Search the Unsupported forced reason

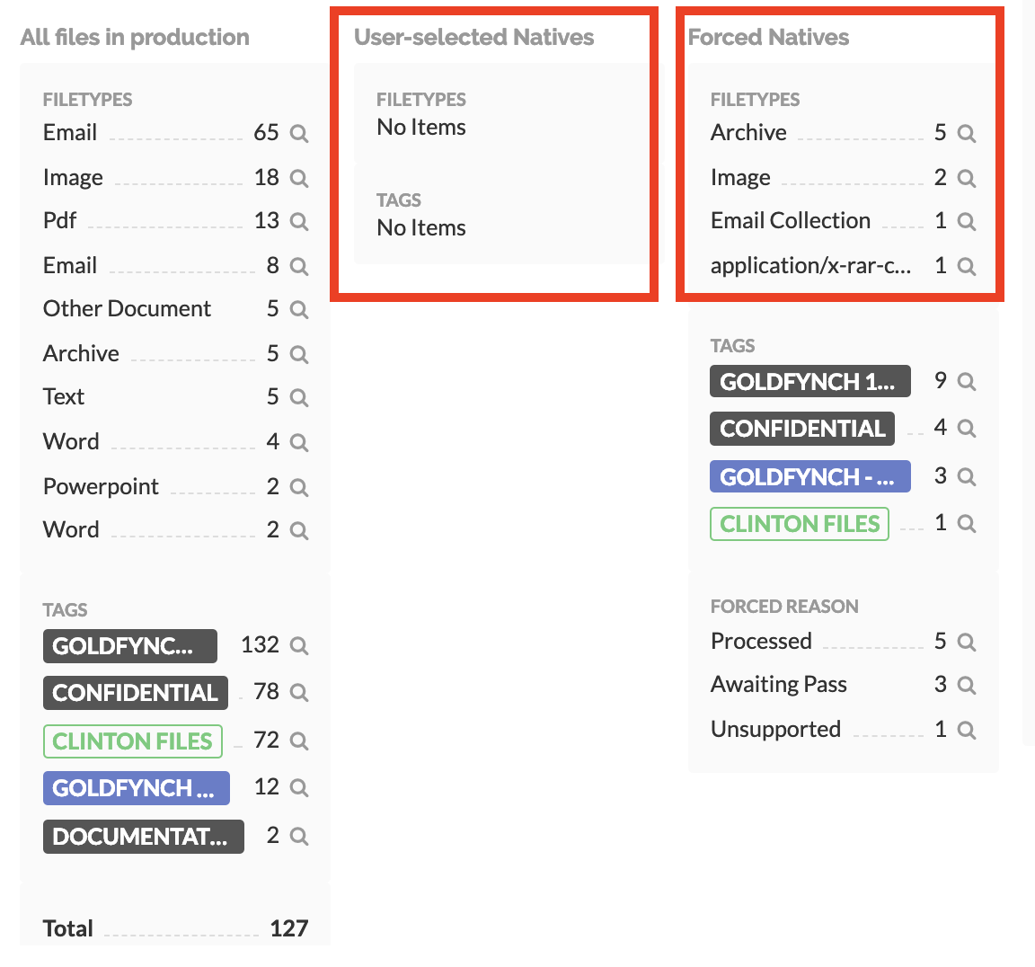tap(966, 729)
